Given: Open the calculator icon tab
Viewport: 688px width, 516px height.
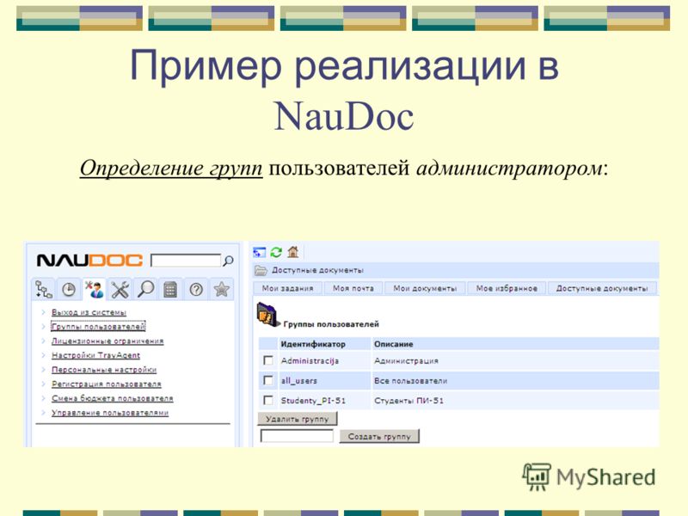Looking at the screenshot, I should (x=170, y=290).
